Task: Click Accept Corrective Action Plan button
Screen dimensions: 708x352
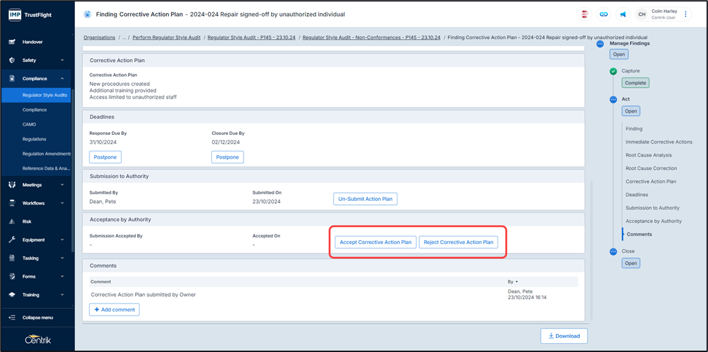Action: point(375,242)
